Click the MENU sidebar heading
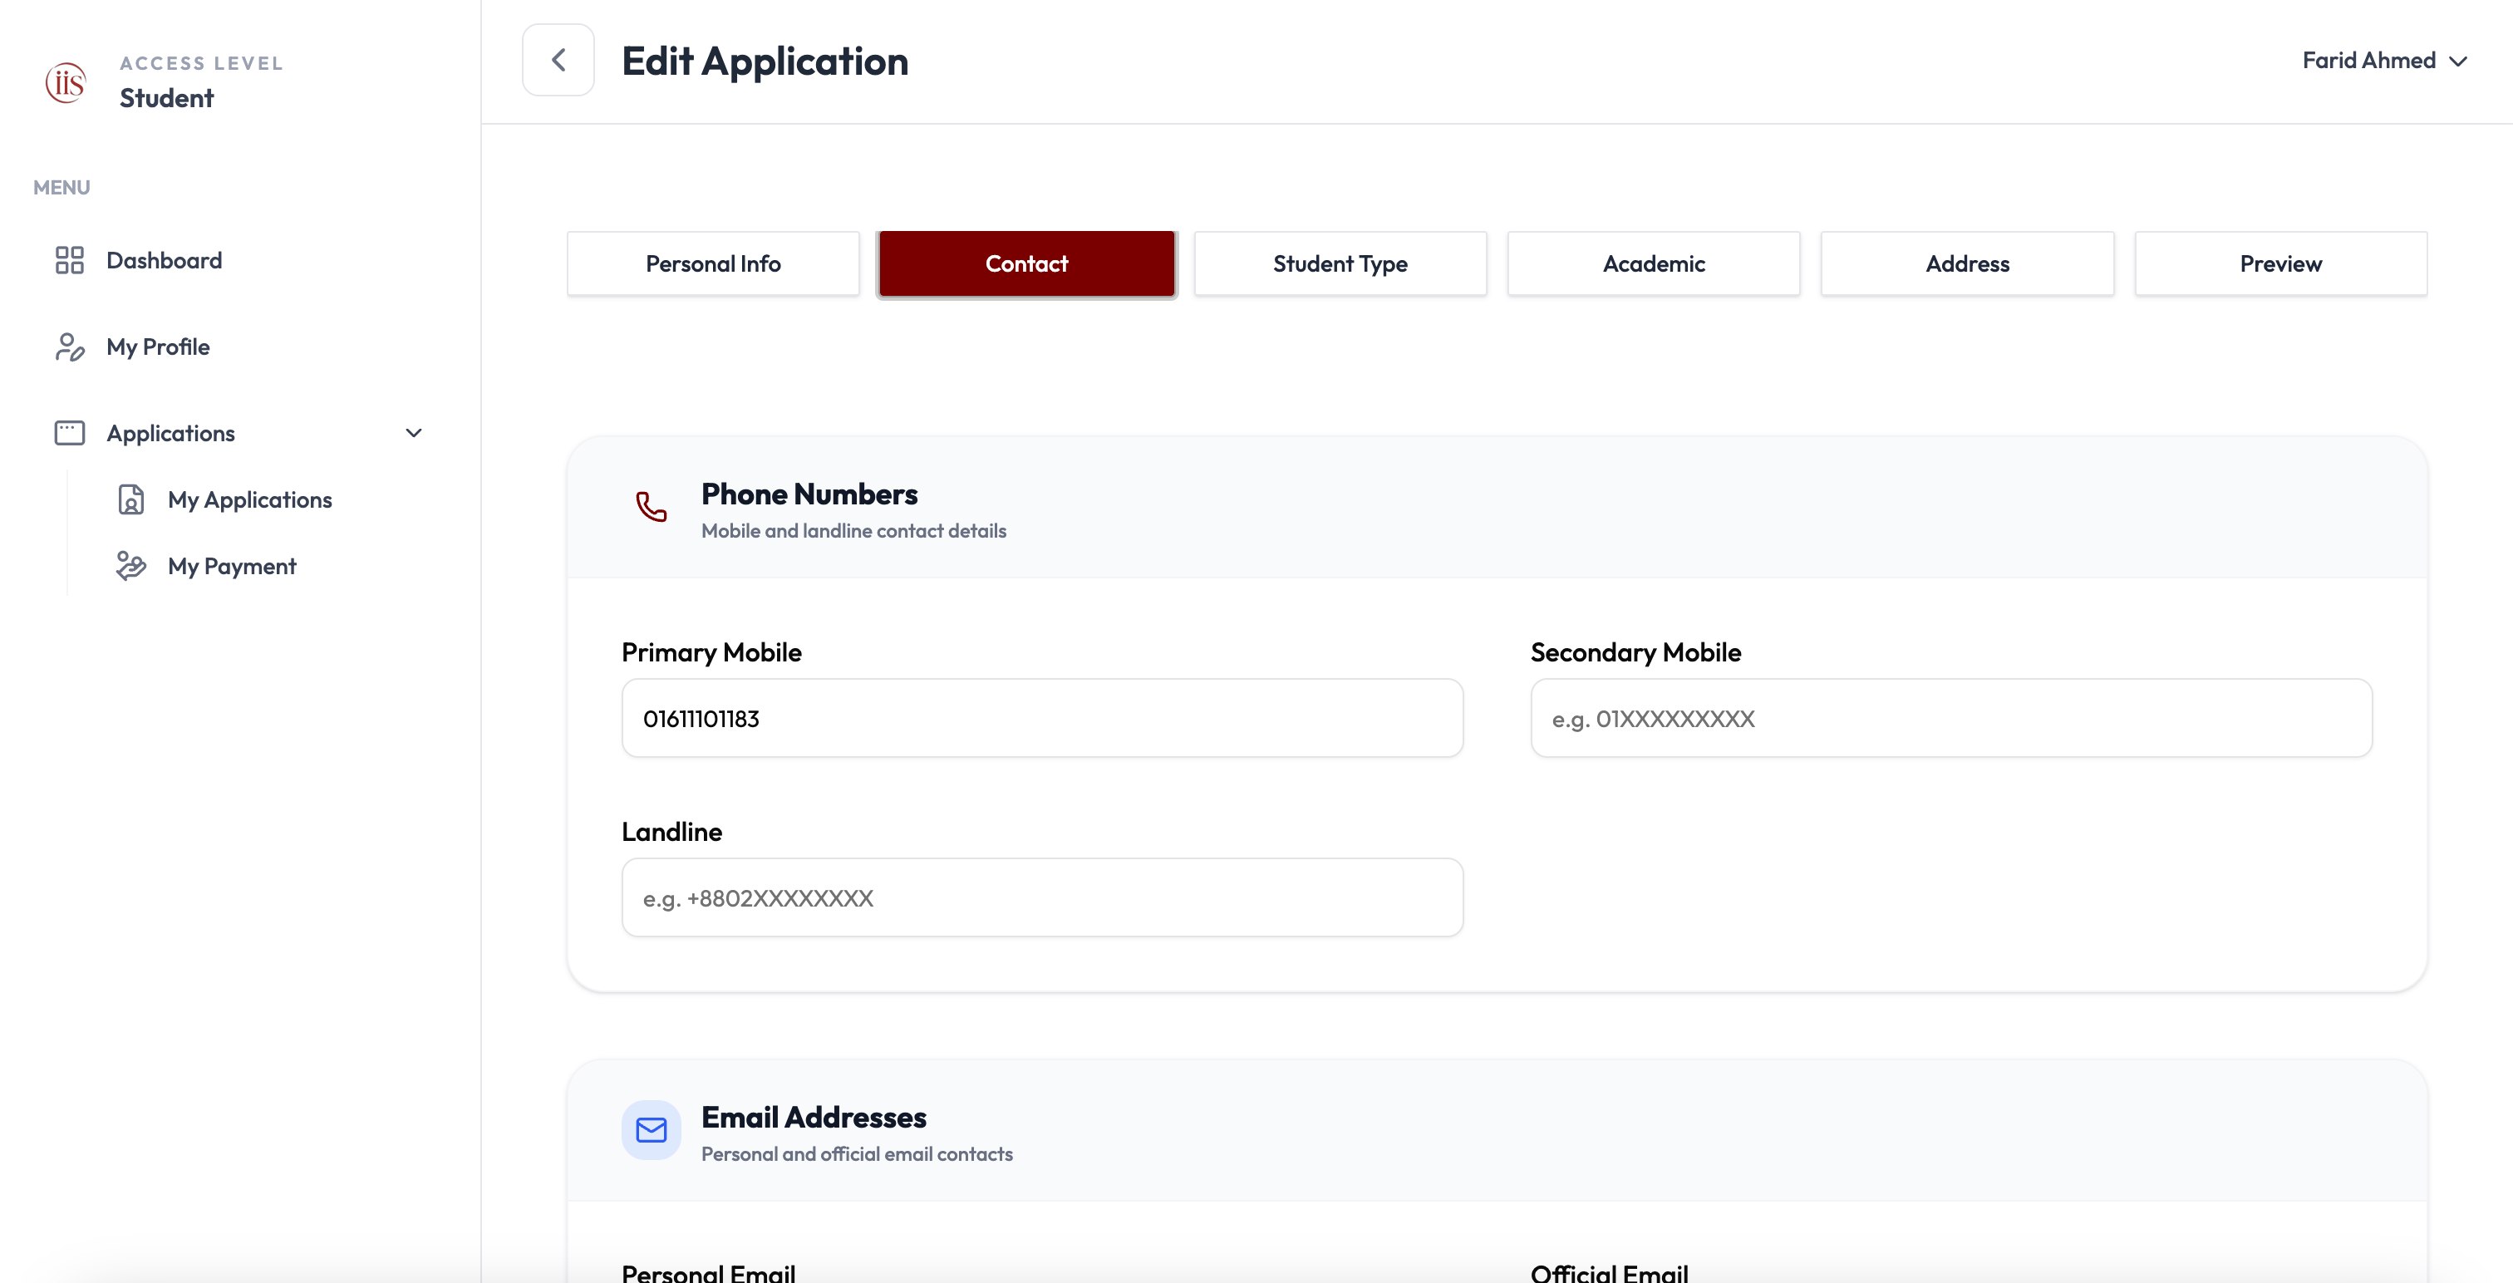The image size is (2513, 1283). [x=61, y=187]
